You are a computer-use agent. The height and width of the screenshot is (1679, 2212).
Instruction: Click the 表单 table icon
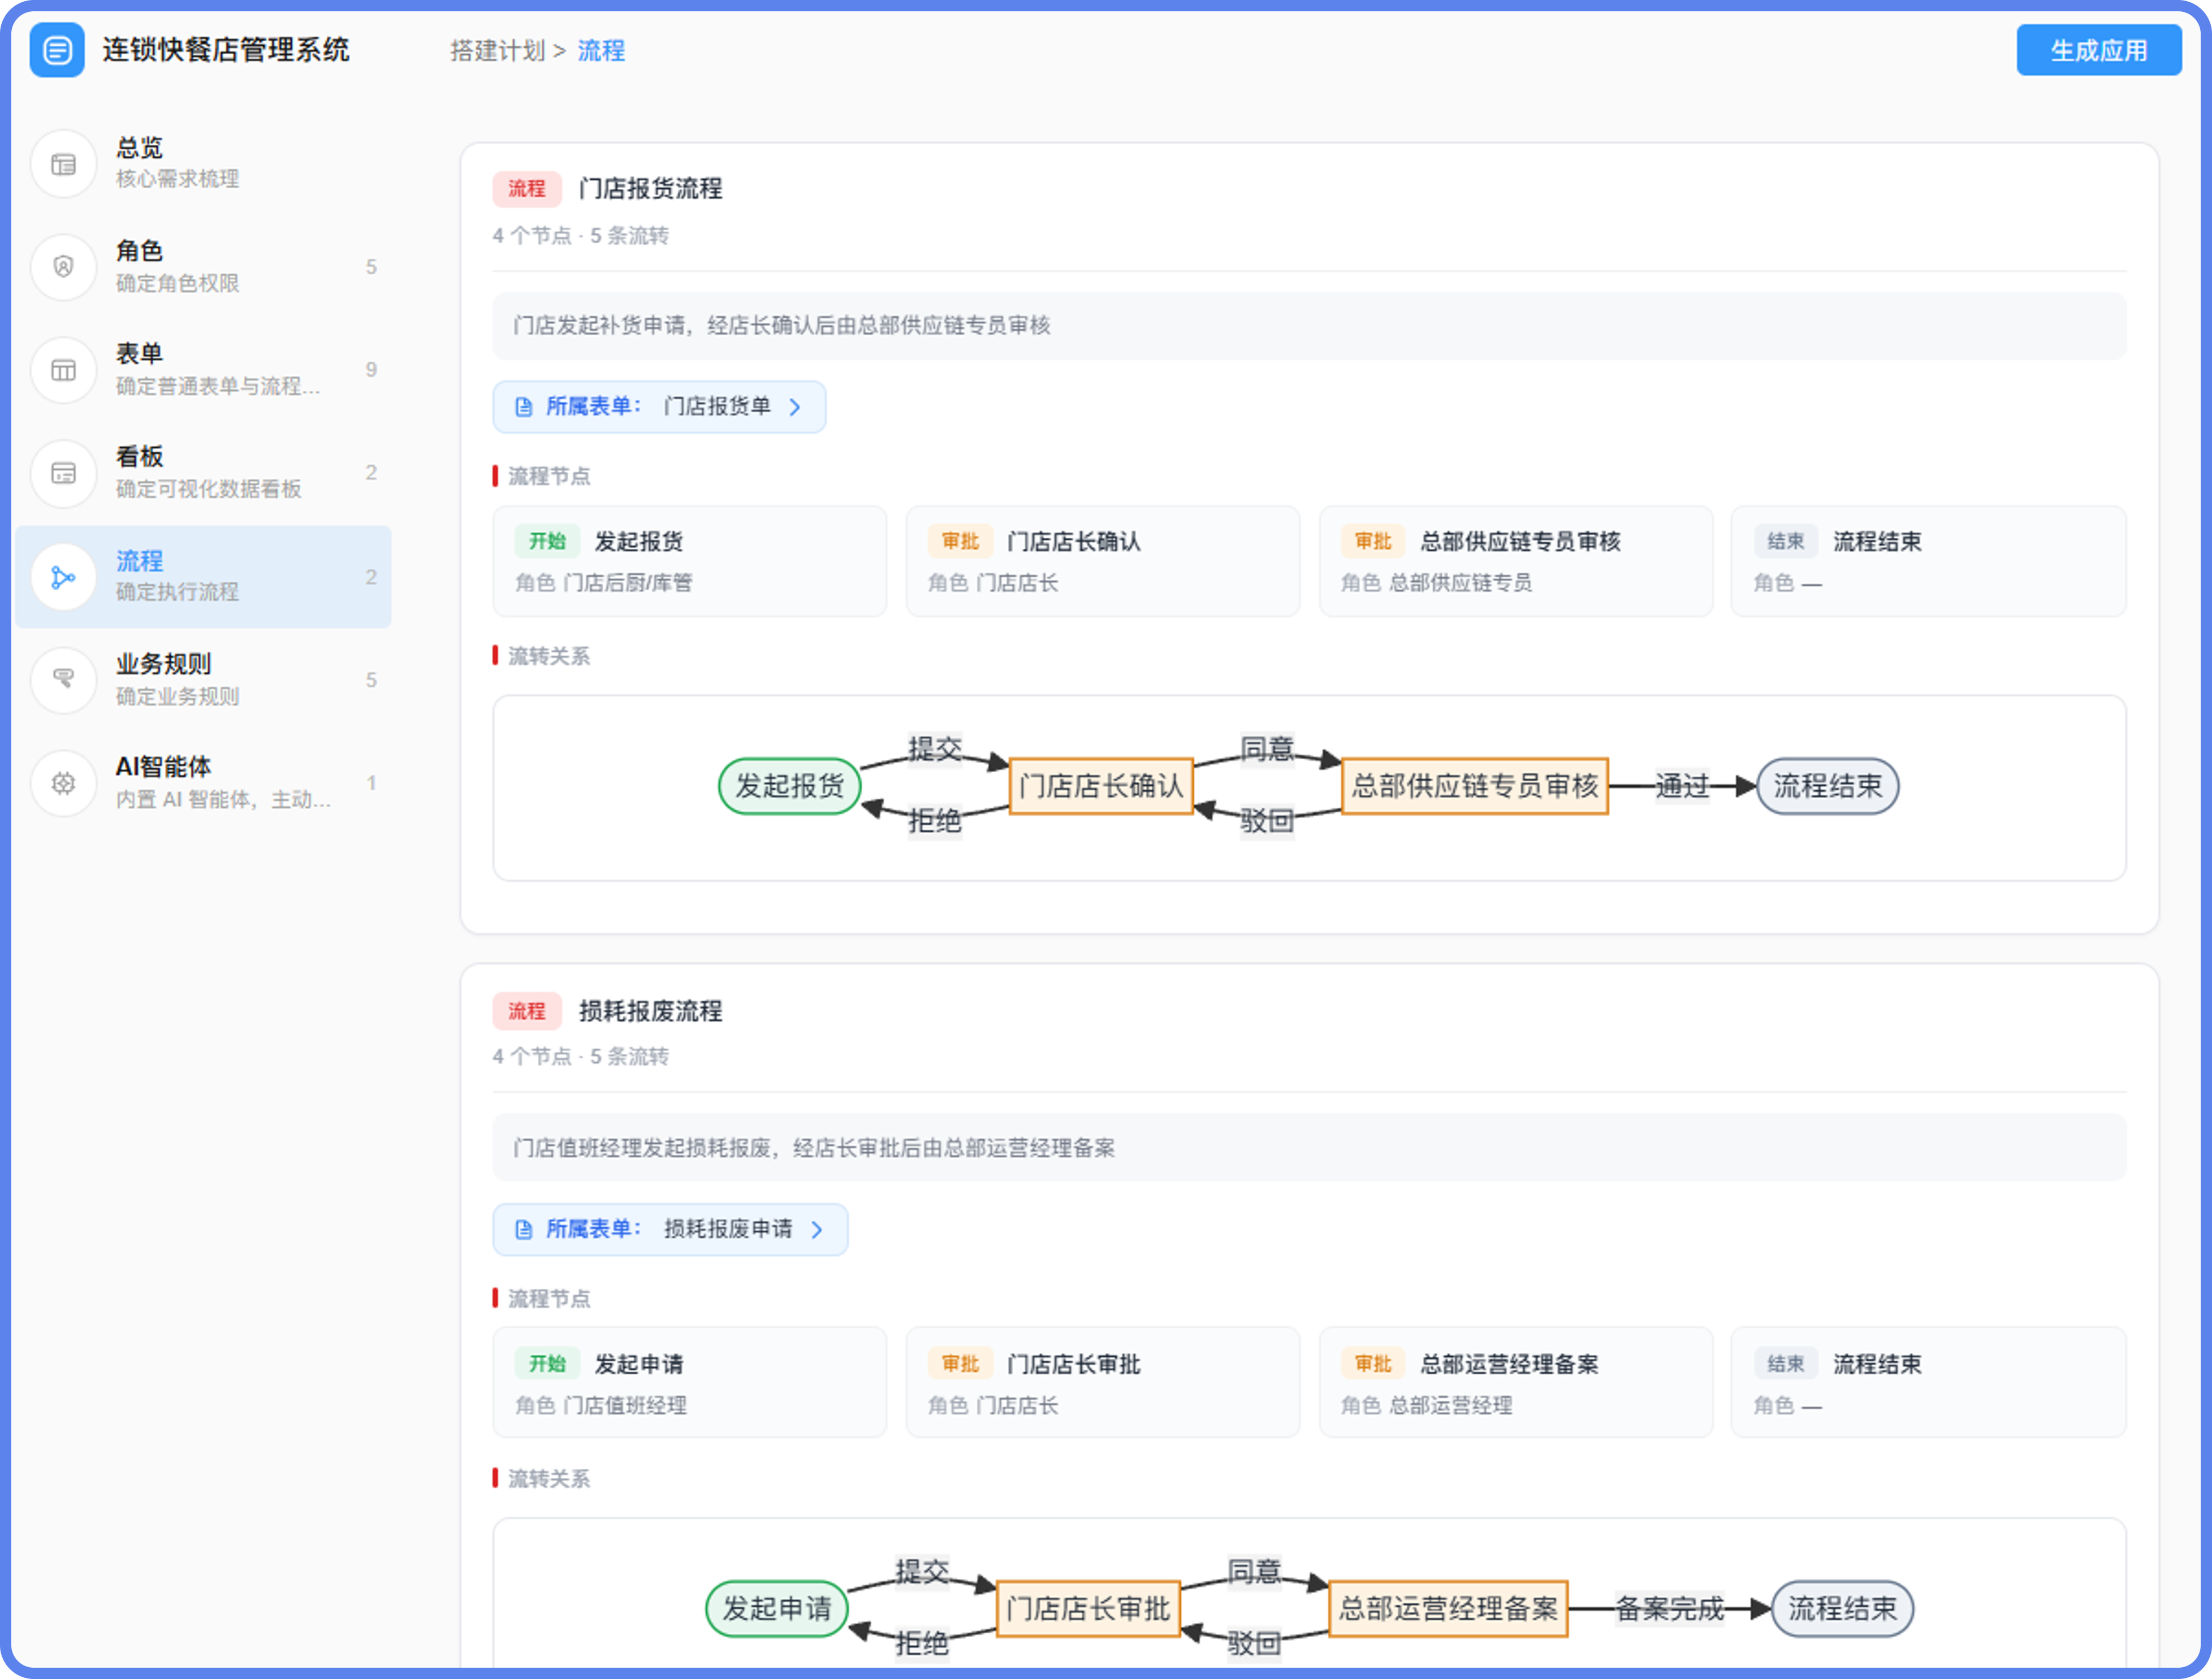[x=63, y=370]
